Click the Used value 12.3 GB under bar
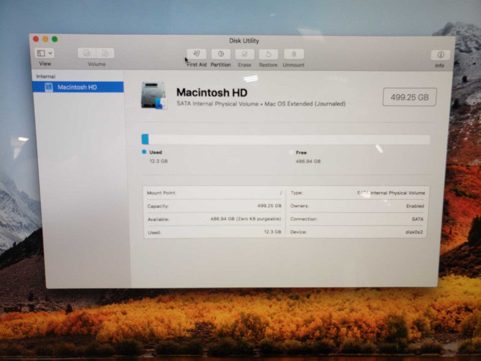 point(159,161)
